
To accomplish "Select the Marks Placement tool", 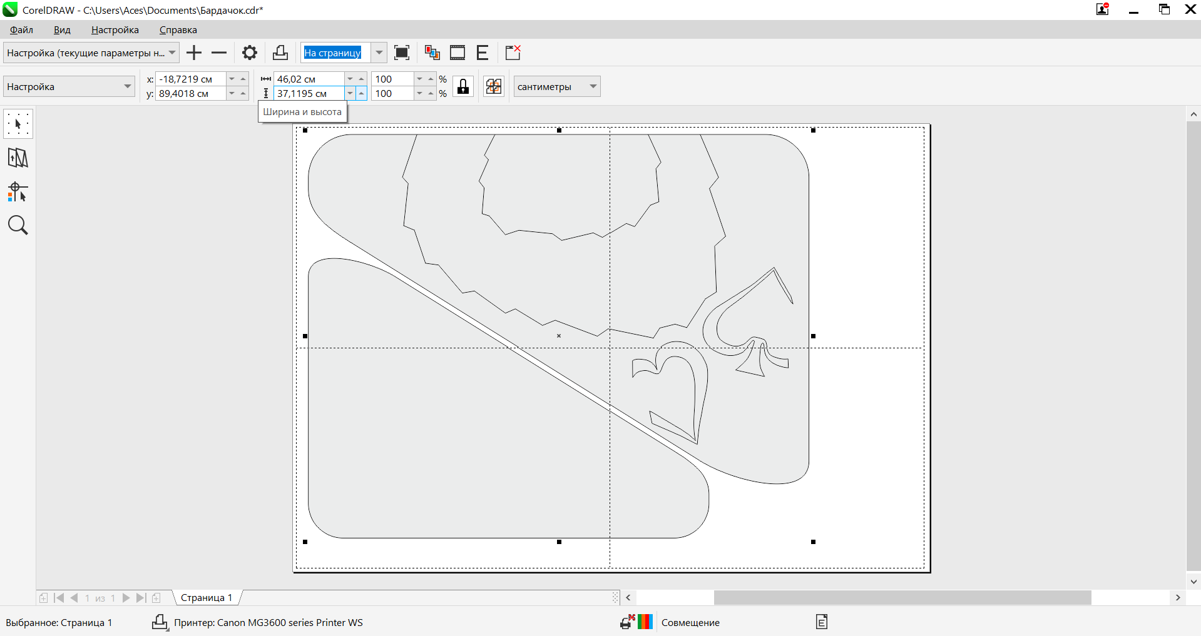I will click(18, 191).
